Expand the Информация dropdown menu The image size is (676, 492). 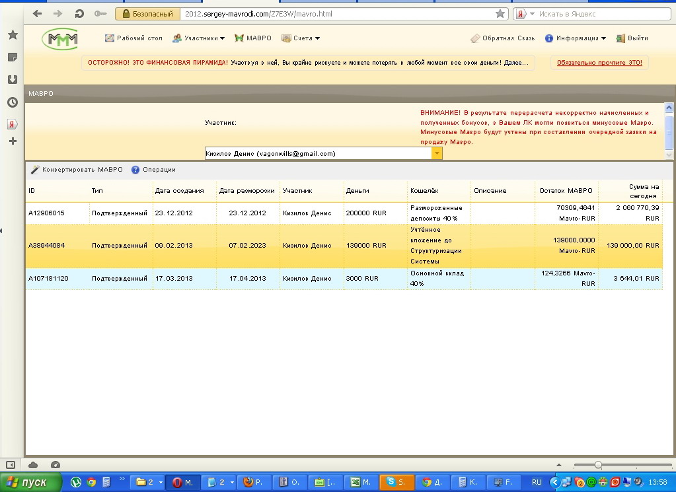[x=575, y=38]
